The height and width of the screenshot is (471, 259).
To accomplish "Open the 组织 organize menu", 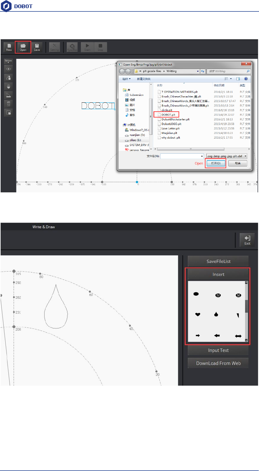I will coord(126,79).
